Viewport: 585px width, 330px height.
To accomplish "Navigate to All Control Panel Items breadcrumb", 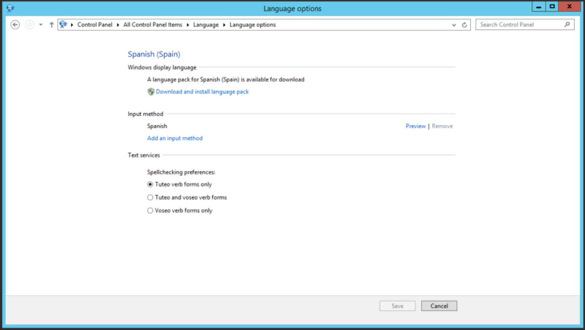I will coord(153,25).
